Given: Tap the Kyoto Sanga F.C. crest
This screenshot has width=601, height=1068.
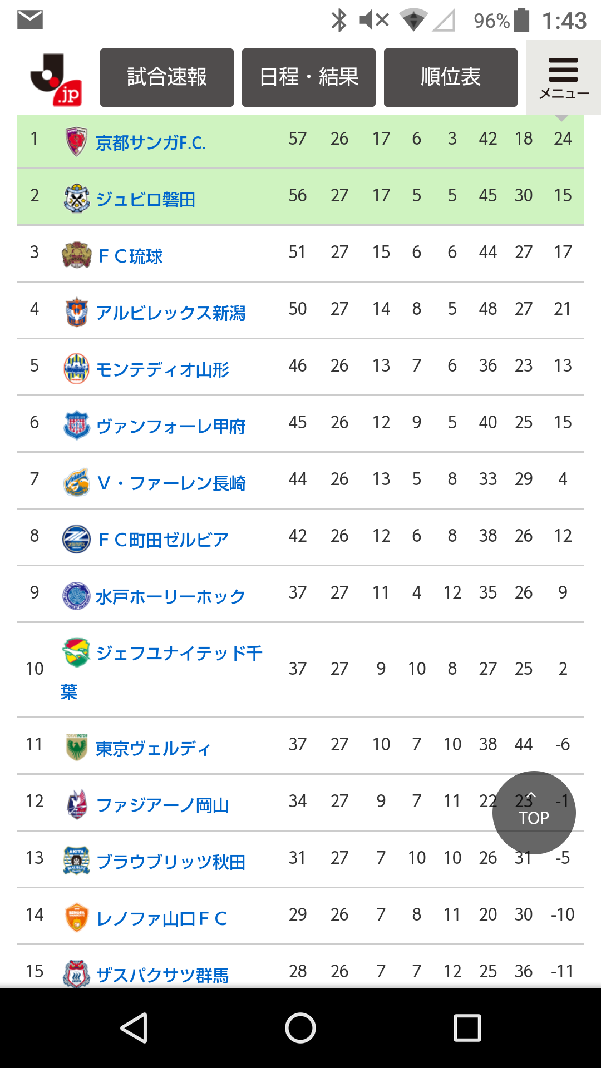Looking at the screenshot, I should tap(76, 142).
